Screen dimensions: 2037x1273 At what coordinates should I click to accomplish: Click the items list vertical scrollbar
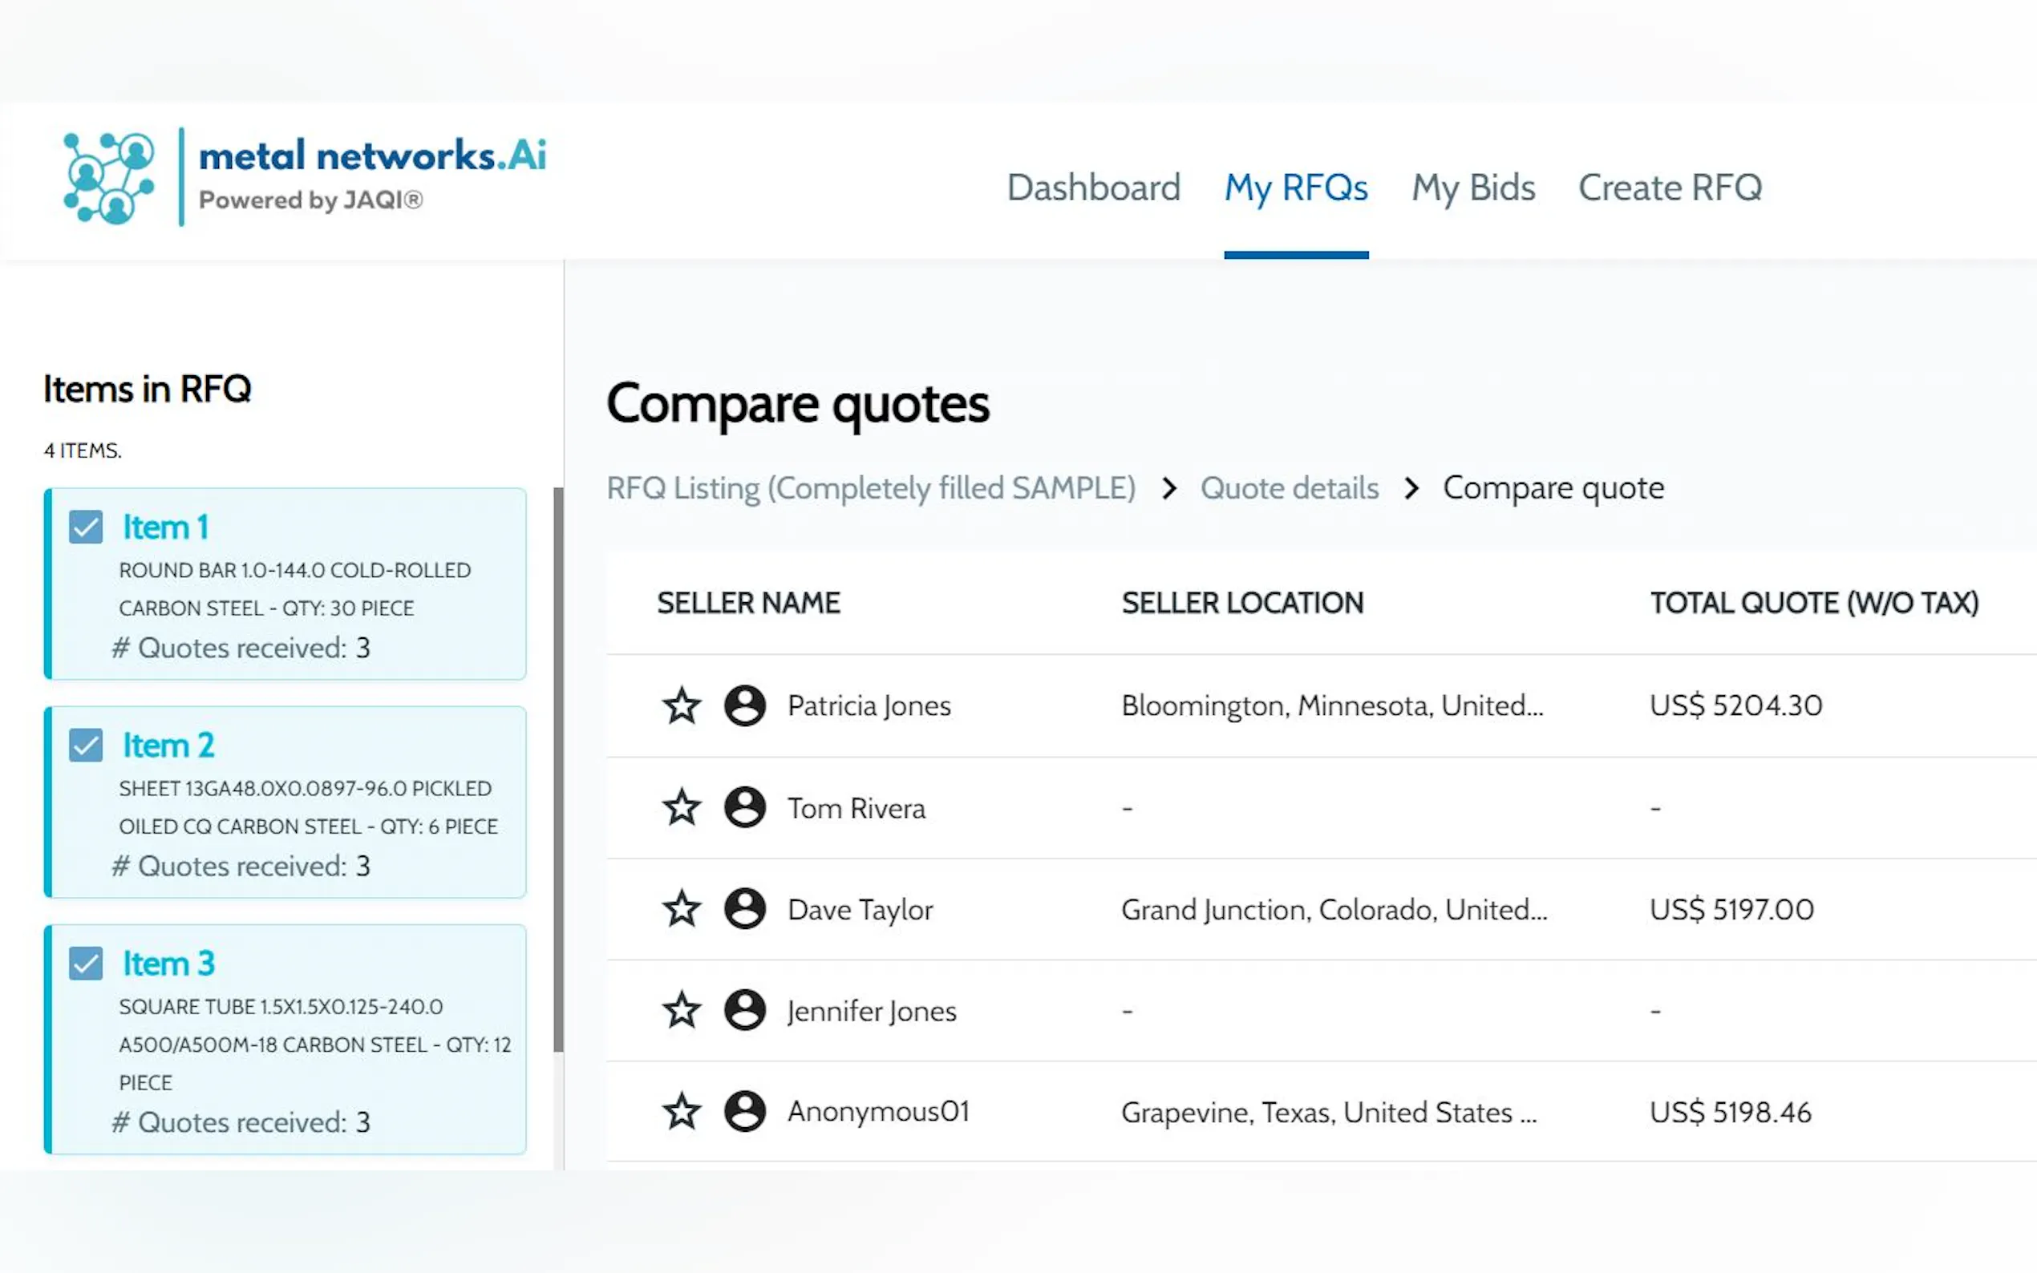557,768
